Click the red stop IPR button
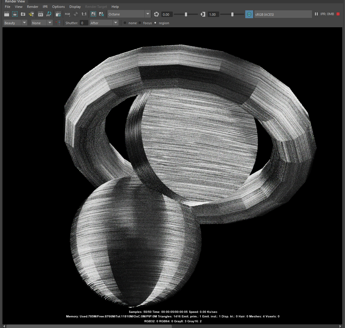The width and height of the screenshot is (345, 328). (338, 14)
